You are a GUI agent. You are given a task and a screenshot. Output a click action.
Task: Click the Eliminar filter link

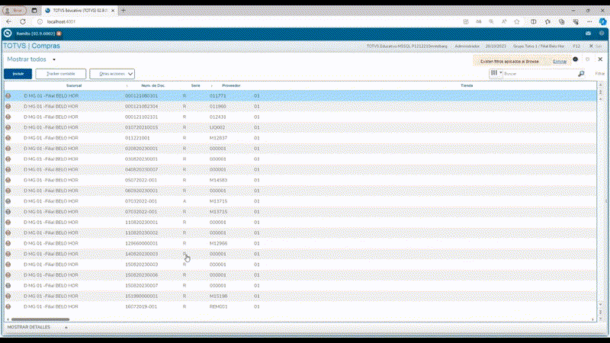[x=560, y=62]
